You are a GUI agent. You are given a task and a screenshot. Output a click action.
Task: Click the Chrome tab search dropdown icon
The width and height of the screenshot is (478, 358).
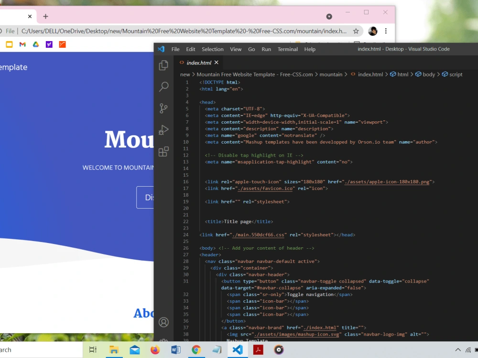[x=329, y=16]
